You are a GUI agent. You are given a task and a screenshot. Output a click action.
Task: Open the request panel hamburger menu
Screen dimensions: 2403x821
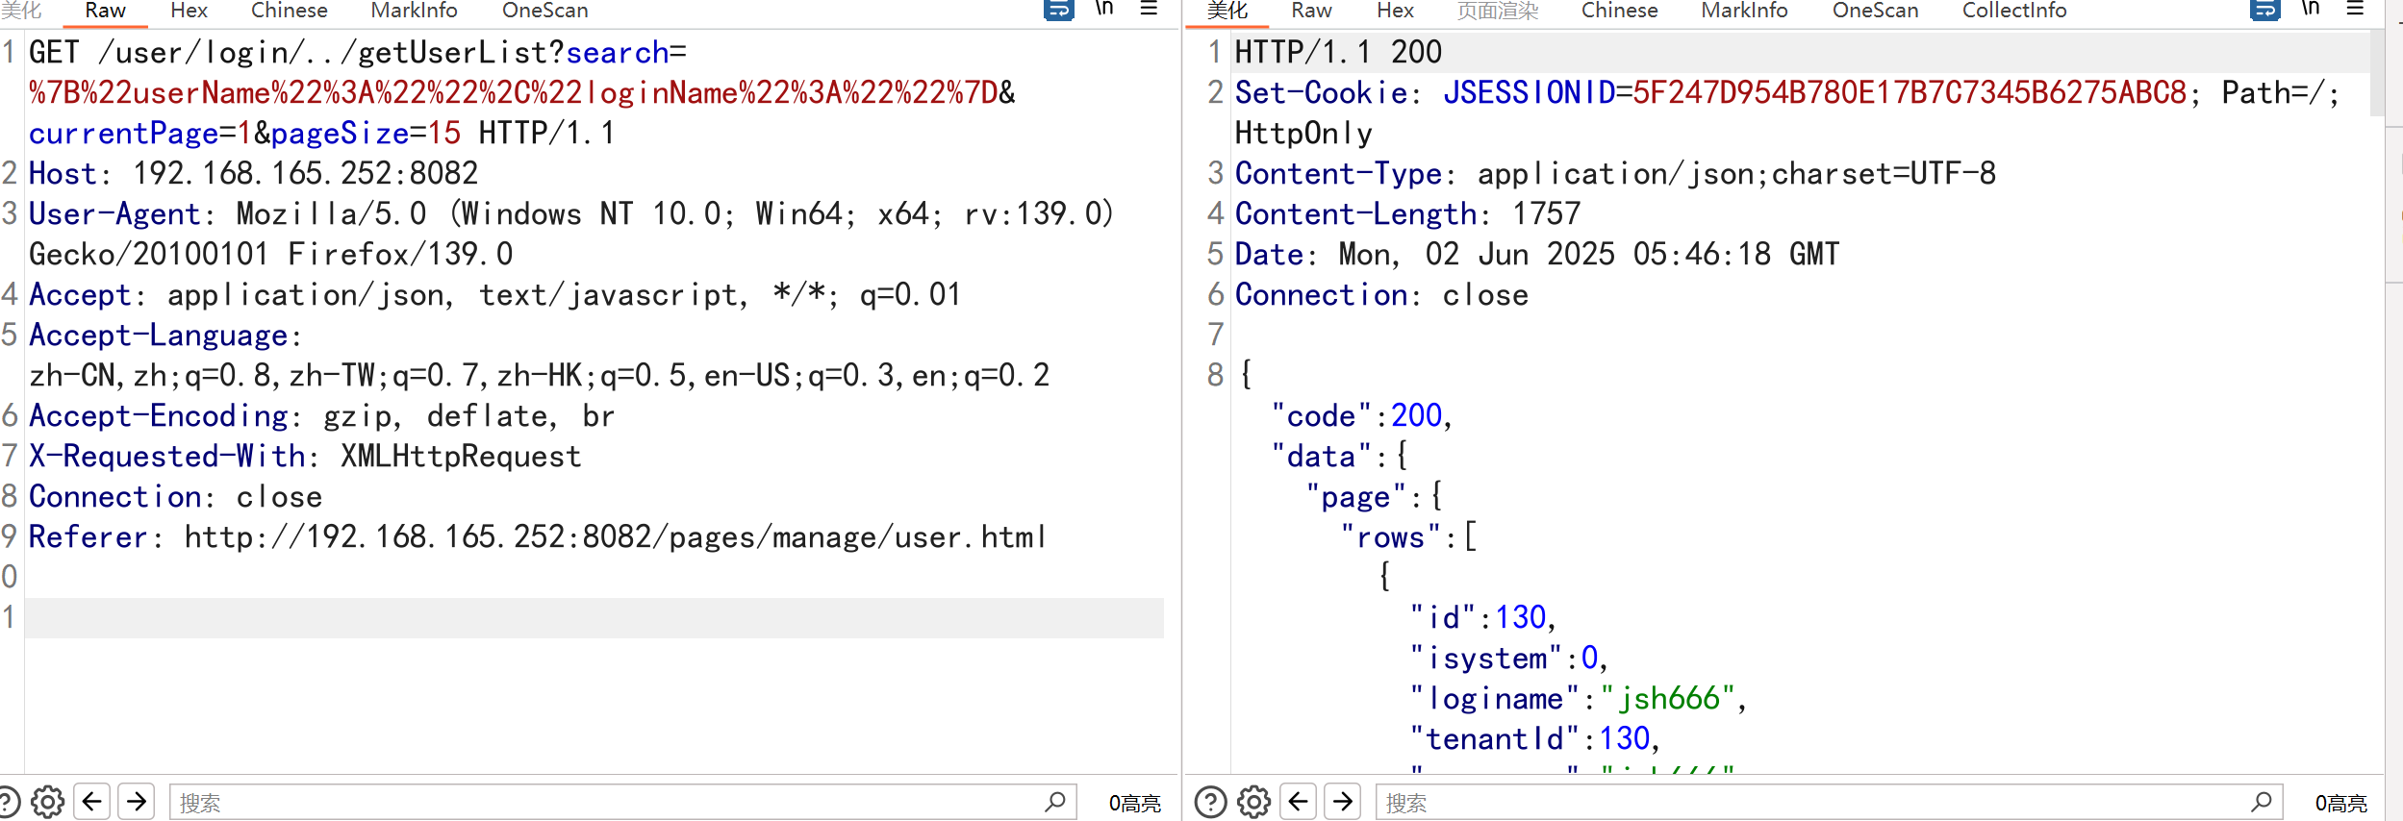coord(1149,10)
